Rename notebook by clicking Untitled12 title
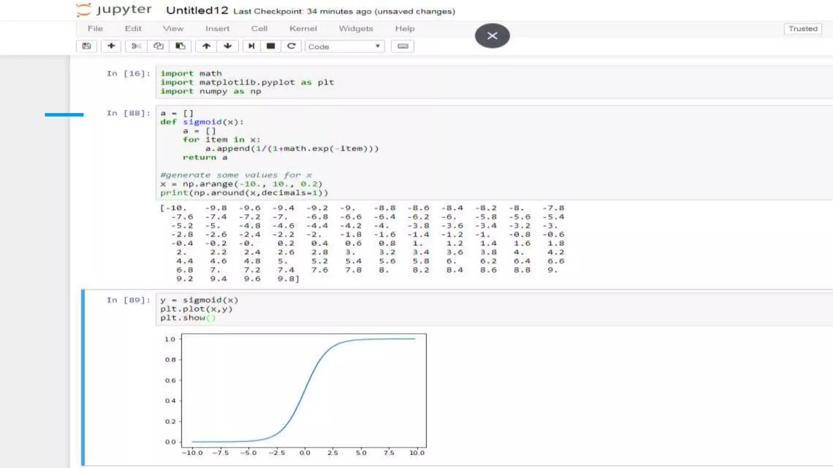 (x=197, y=11)
